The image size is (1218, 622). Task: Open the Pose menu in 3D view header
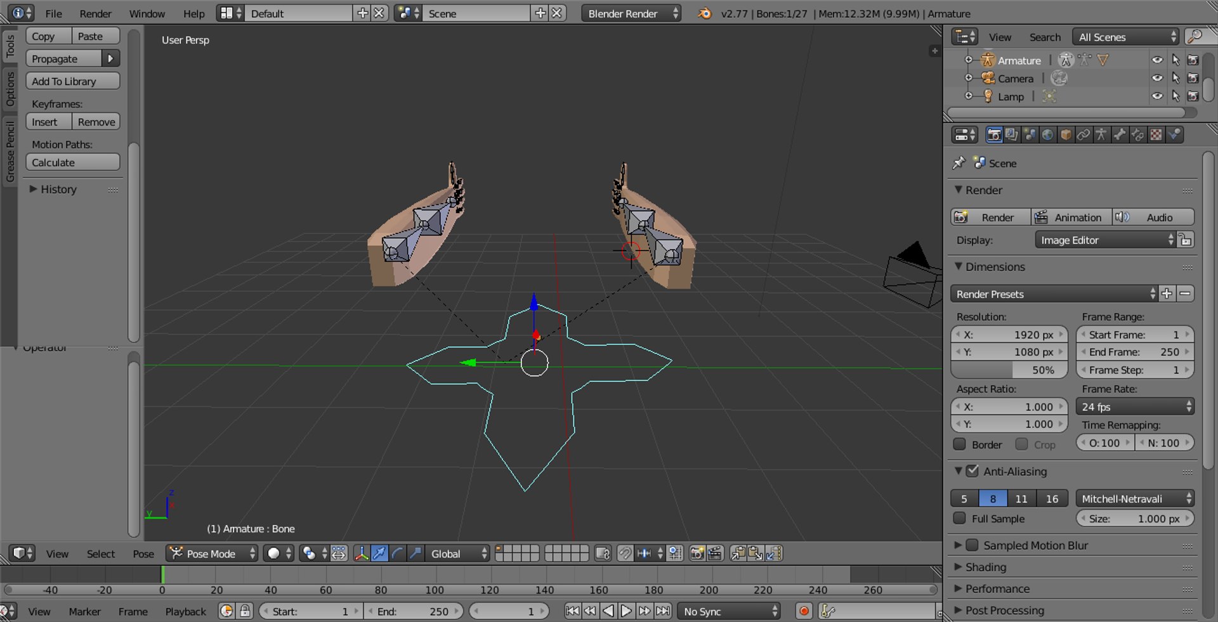[x=143, y=554]
